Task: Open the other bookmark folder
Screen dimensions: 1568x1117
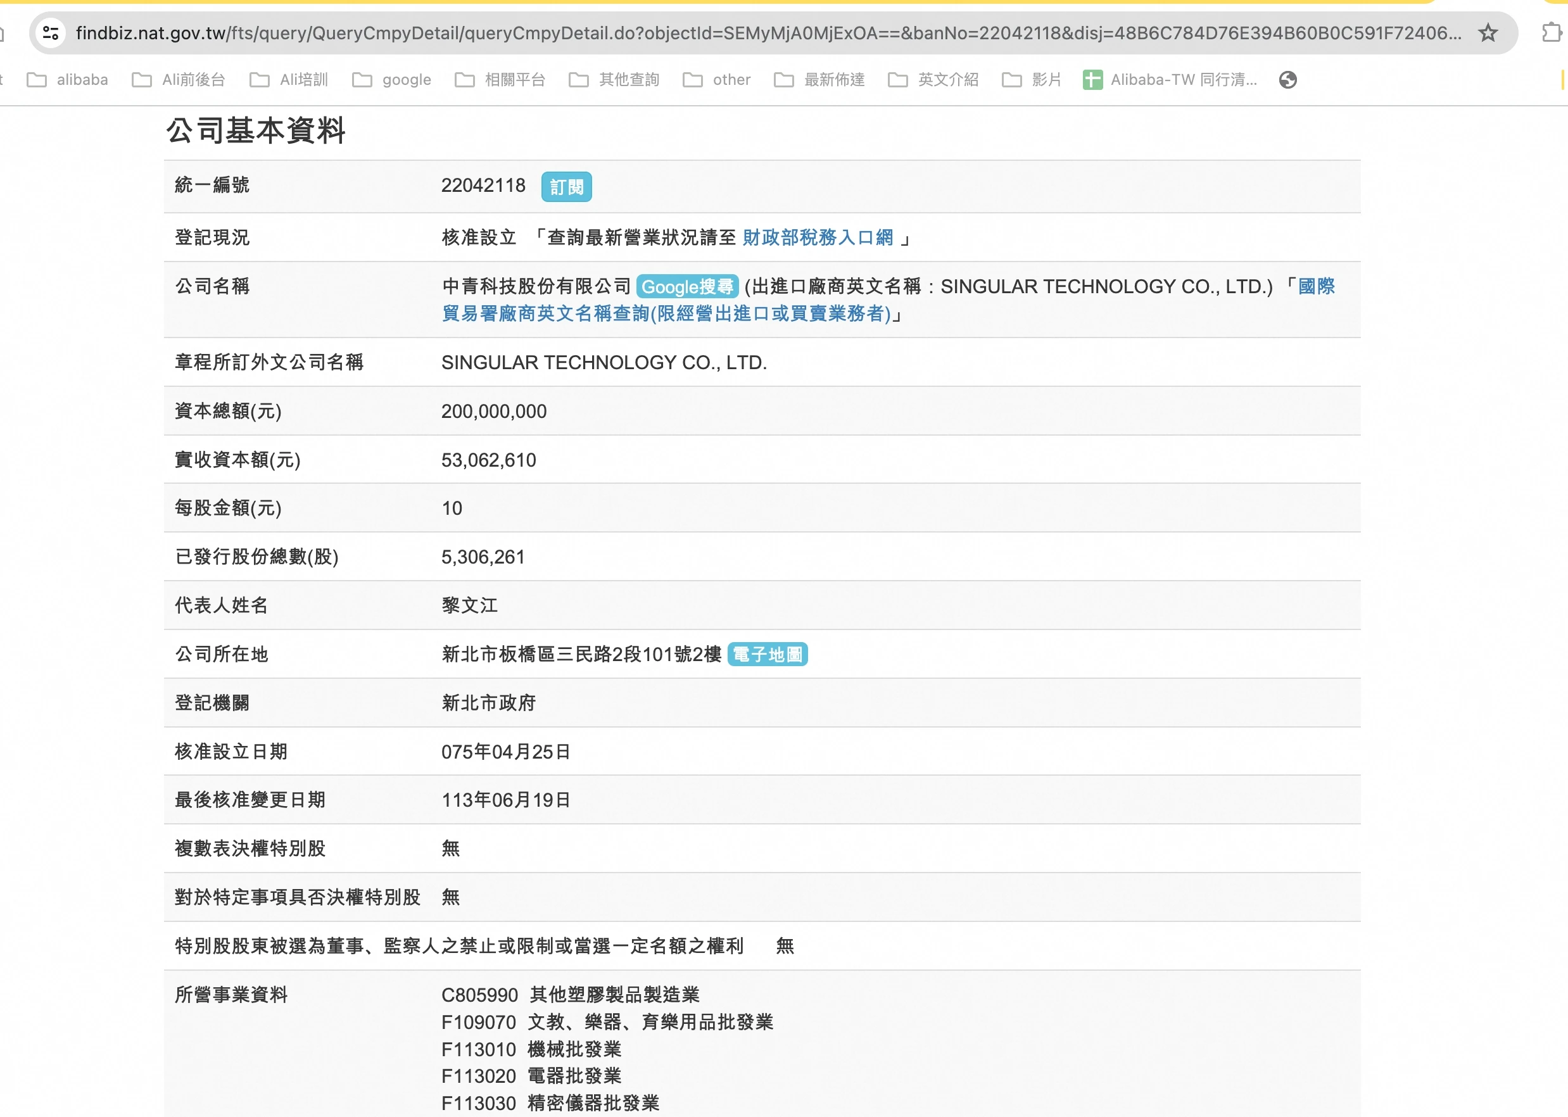Action: pos(717,80)
